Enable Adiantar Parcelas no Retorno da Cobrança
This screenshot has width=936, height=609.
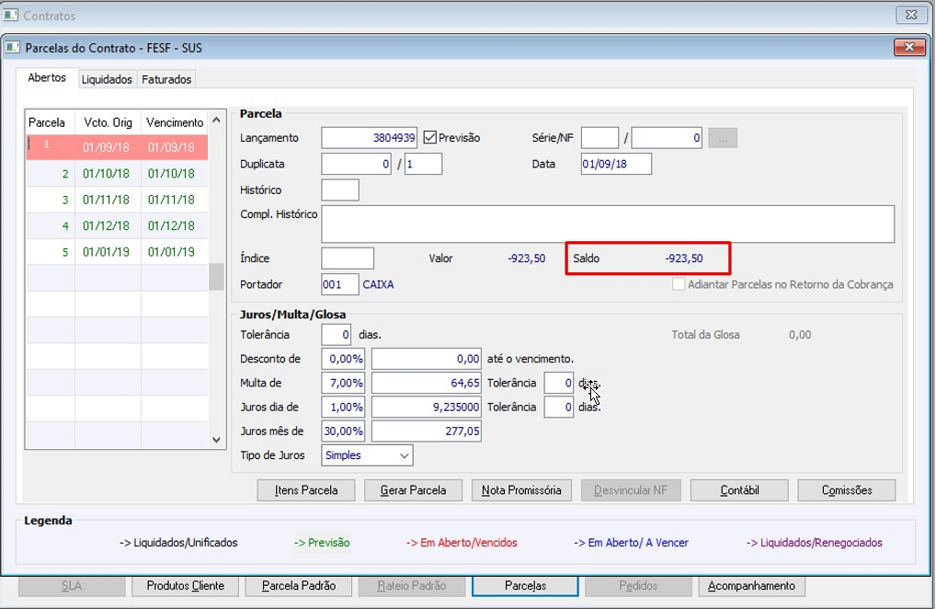pos(679,284)
